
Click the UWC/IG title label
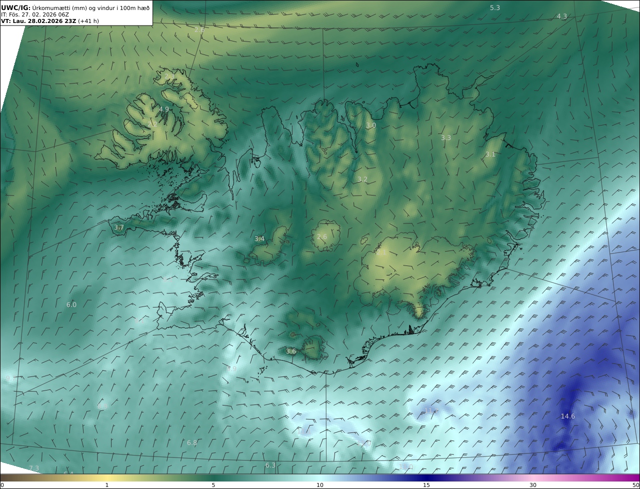[x=16, y=7]
